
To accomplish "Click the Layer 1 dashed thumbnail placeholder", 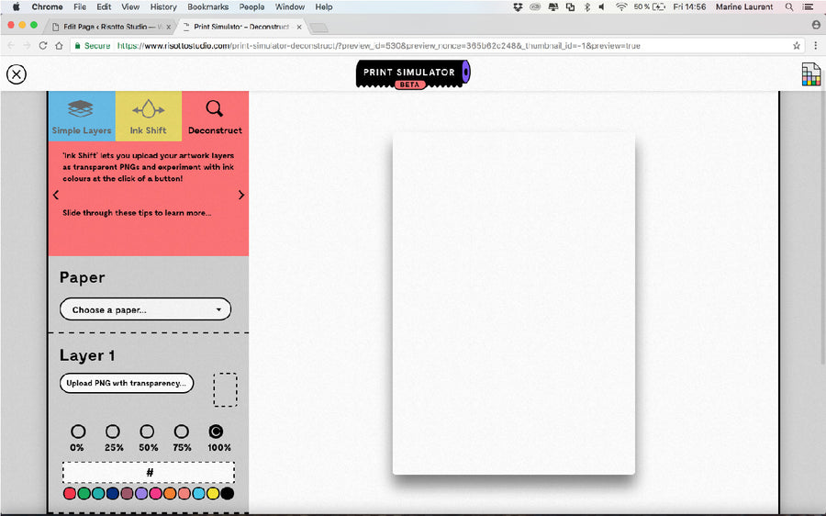I will [225, 390].
